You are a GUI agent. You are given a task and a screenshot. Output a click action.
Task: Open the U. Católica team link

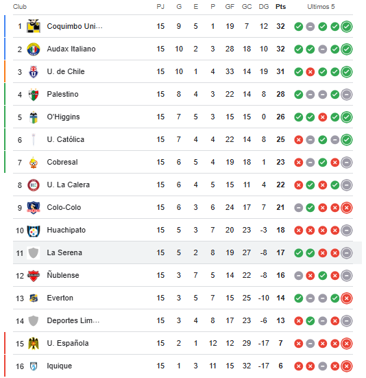pyautogui.click(x=66, y=139)
